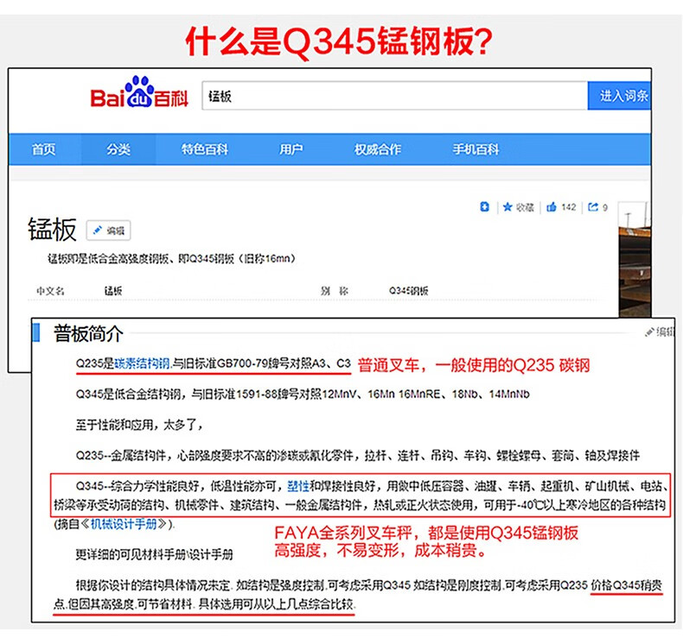Open the 权威合作 navigation tab

tap(378, 149)
